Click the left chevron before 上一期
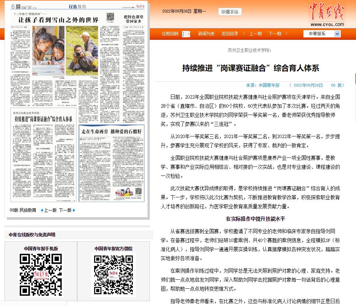The width and height of the screenshot is (356, 306). pos(244,34)
